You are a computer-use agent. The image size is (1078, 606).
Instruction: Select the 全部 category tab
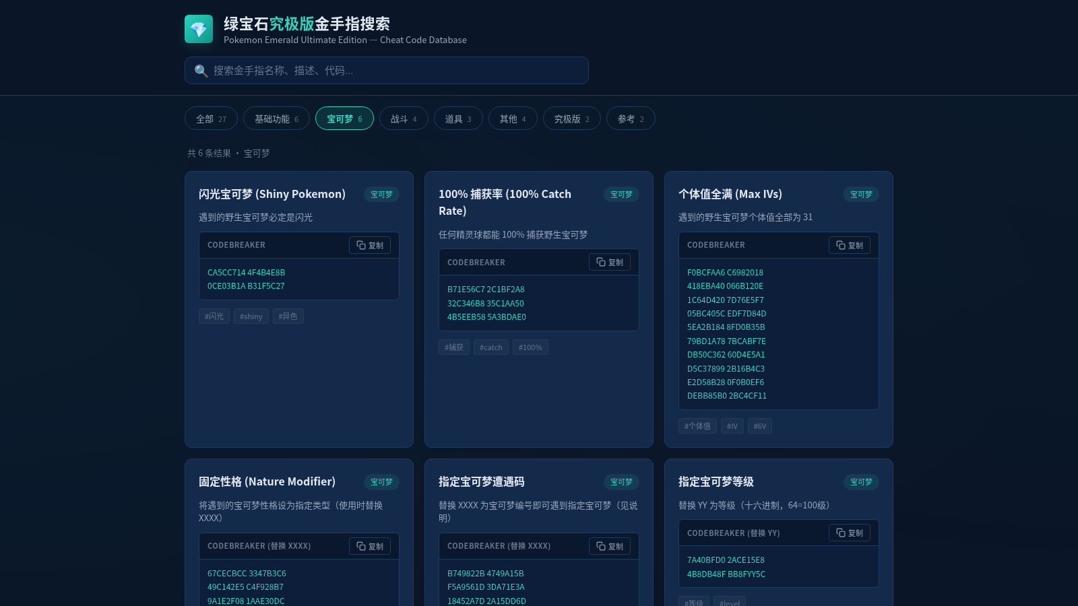coord(211,119)
